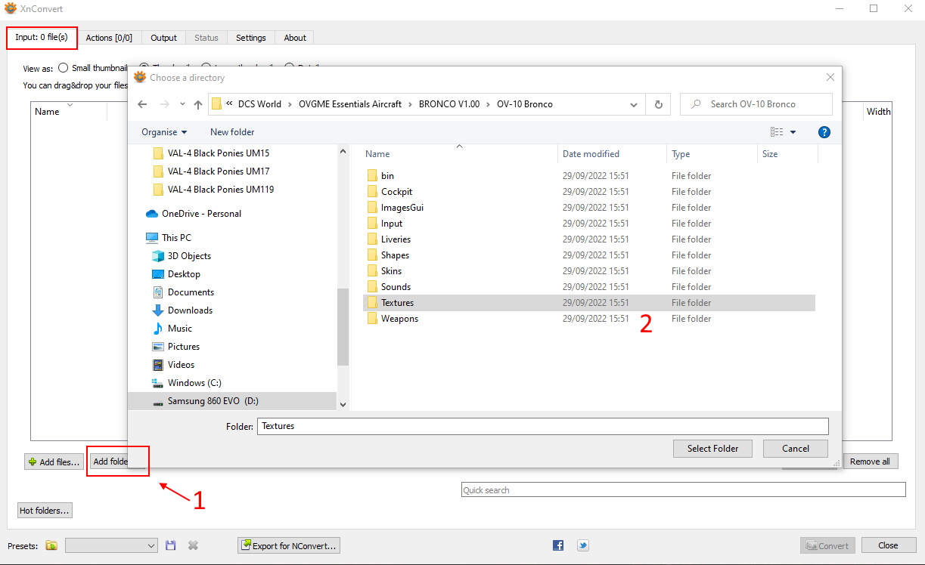Open the Twitter icon in XnConvert

coord(583,545)
